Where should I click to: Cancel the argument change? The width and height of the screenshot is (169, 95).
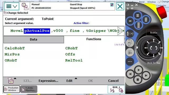(113, 81)
